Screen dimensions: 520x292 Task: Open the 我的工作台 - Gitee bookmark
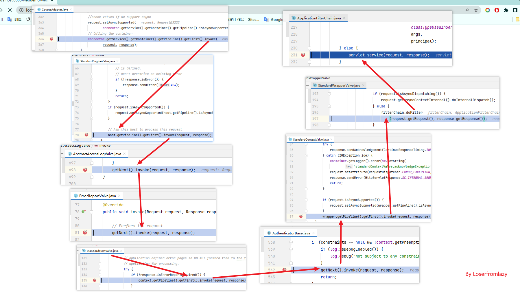(x=244, y=19)
